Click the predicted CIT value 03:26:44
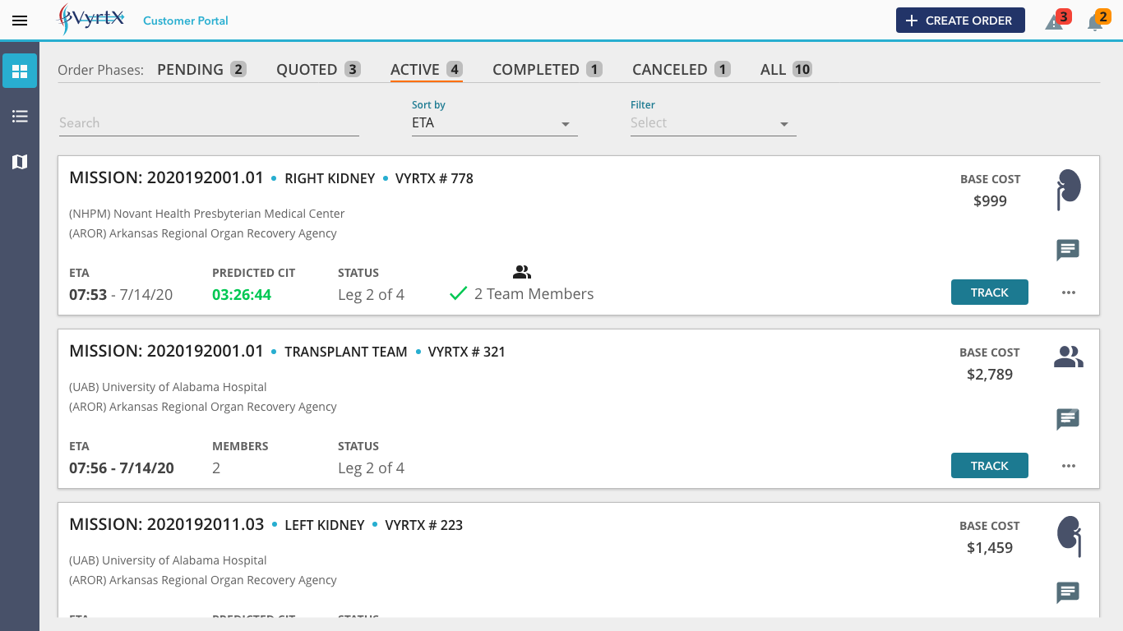1123x631 pixels. tap(242, 294)
